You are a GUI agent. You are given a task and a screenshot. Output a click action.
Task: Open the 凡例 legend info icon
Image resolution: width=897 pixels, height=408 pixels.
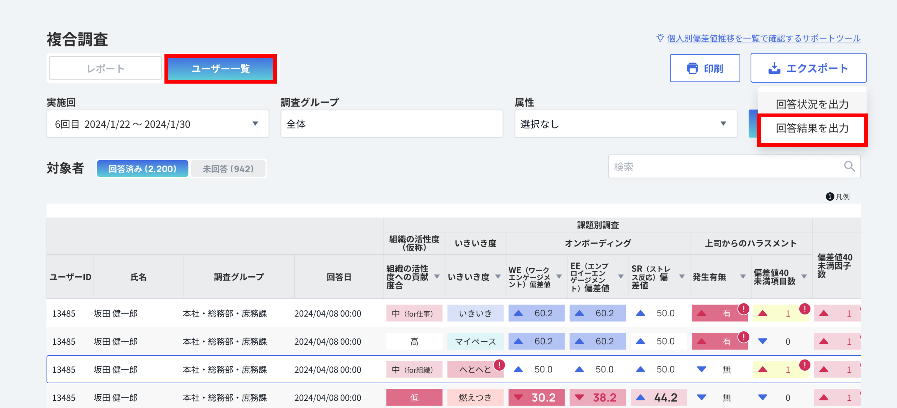830,197
